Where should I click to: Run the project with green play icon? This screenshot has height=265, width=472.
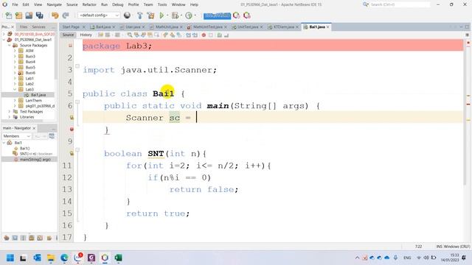pyautogui.click(x=162, y=15)
